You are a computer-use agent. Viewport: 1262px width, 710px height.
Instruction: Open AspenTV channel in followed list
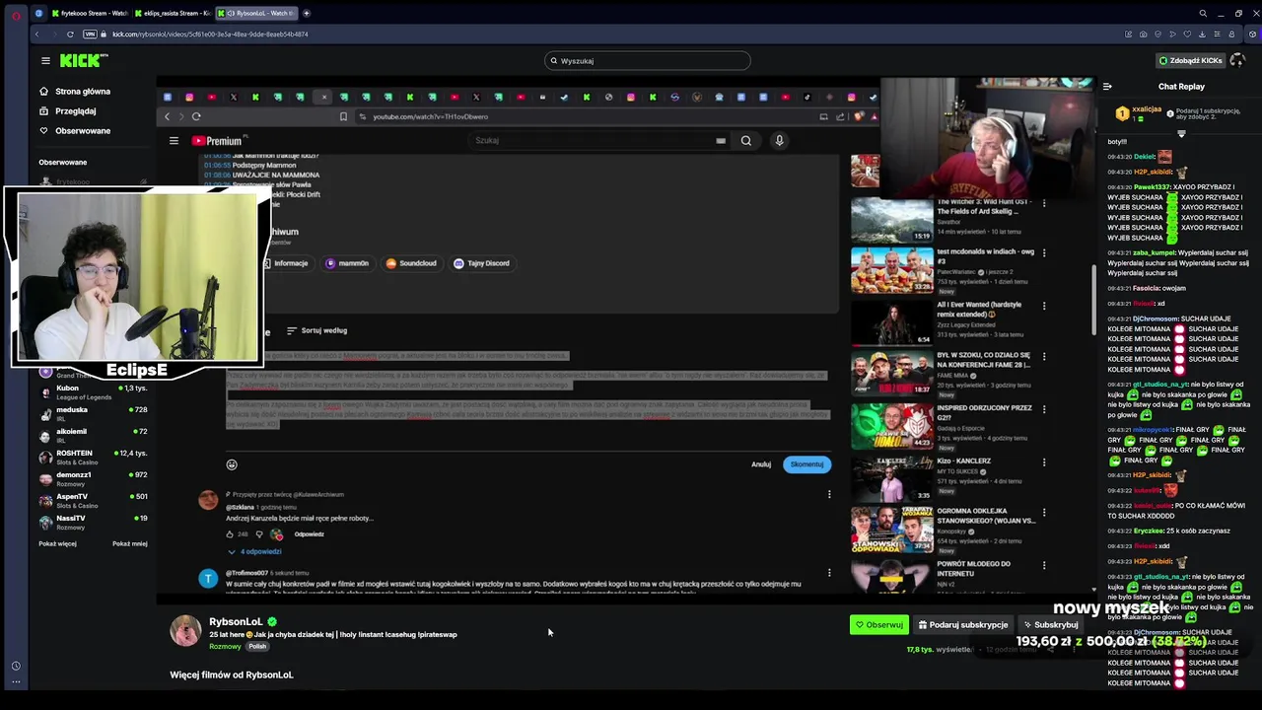(94, 500)
